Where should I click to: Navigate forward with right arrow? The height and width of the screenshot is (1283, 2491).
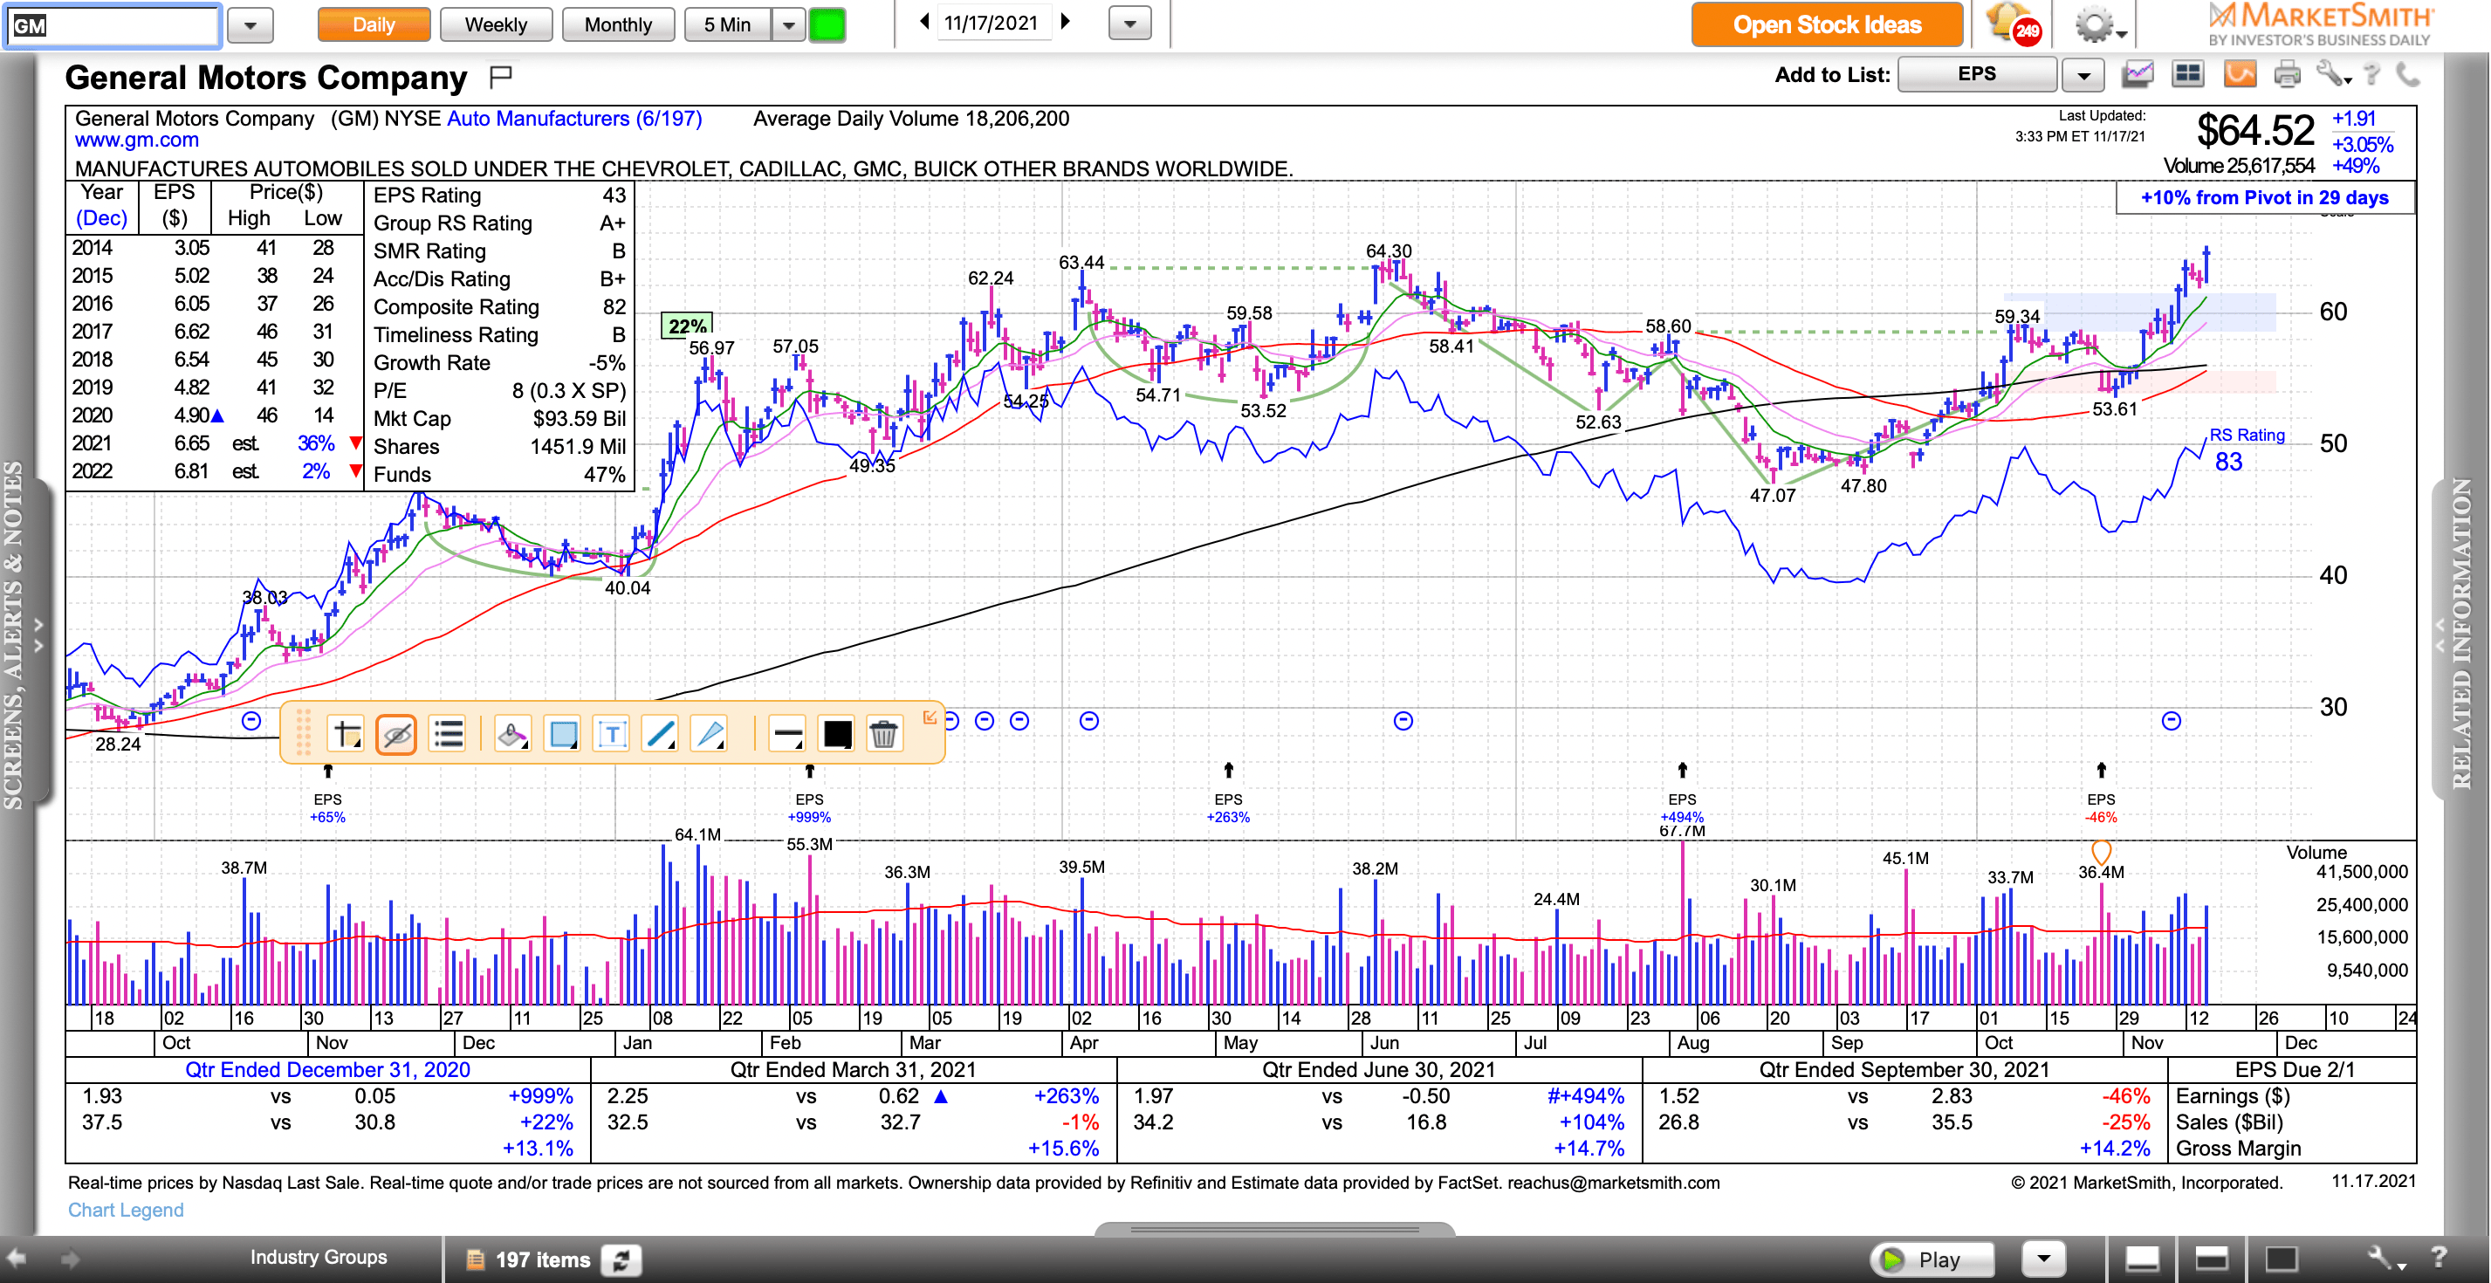(69, 1258)
